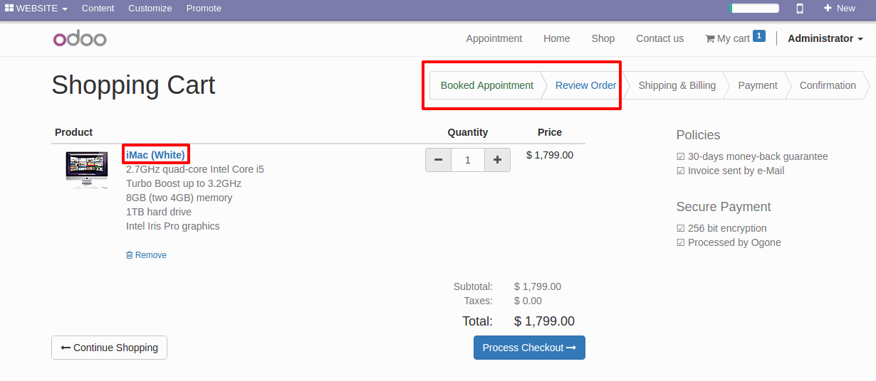Click the iMac product thumbnail
Viewport: 876px width, 381px height.
tap(87, 169)
